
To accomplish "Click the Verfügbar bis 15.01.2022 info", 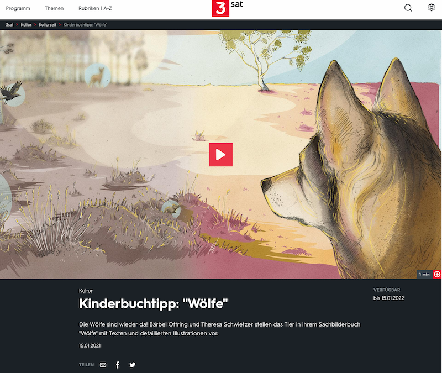I will [388, 294].
